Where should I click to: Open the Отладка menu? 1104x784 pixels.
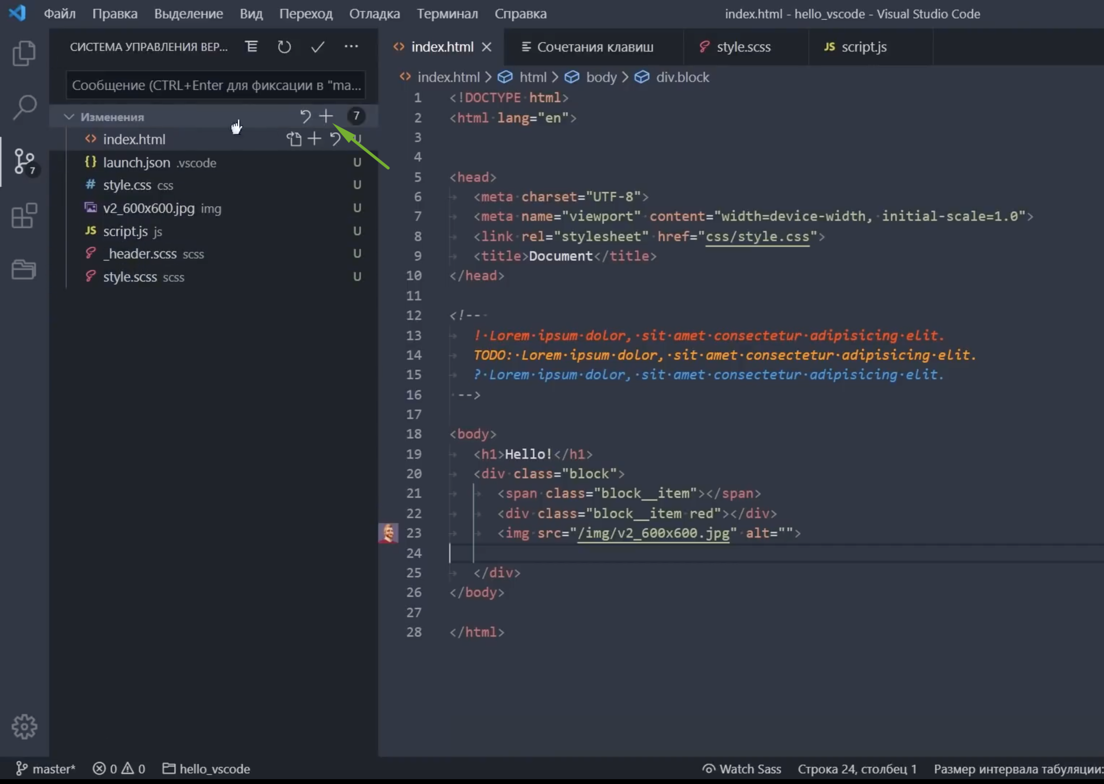pos(375,14)
